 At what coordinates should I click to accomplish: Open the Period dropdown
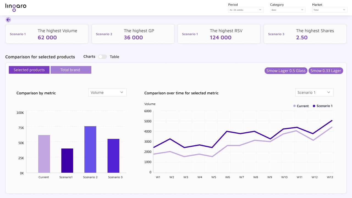click(246, 10)
